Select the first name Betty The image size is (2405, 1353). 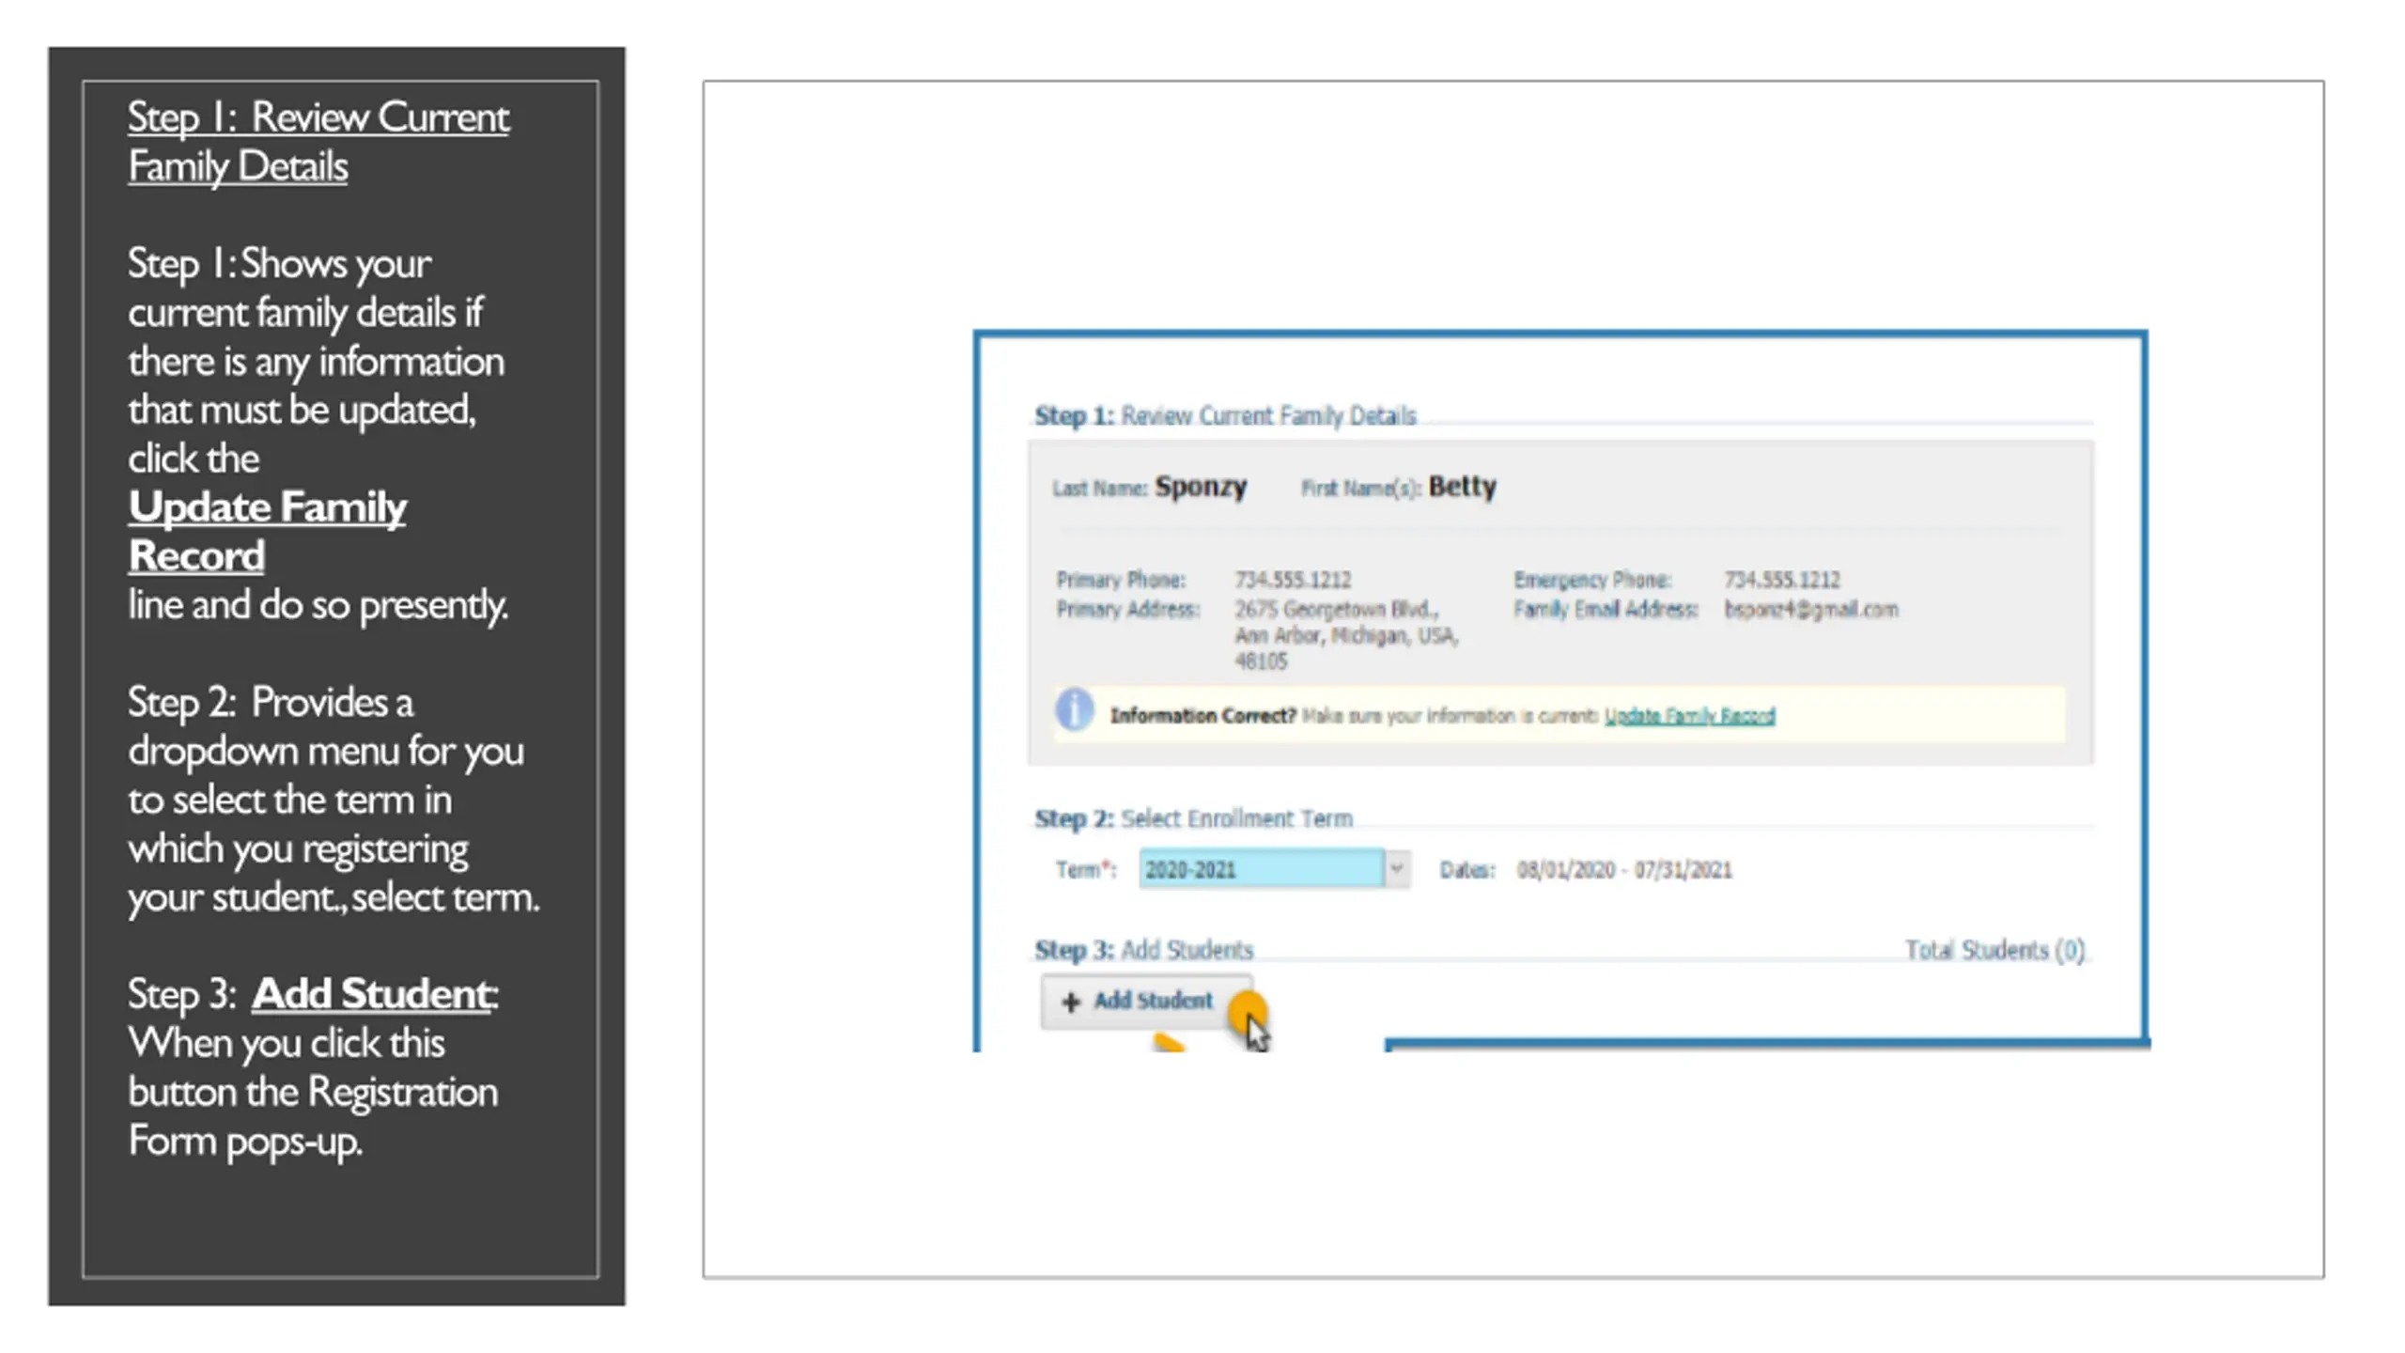click(x=1463, y=487)
